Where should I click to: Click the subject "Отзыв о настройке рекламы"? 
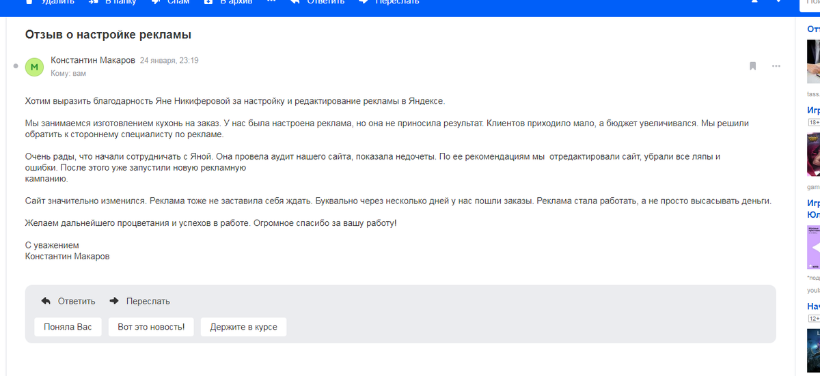(108, 35)
